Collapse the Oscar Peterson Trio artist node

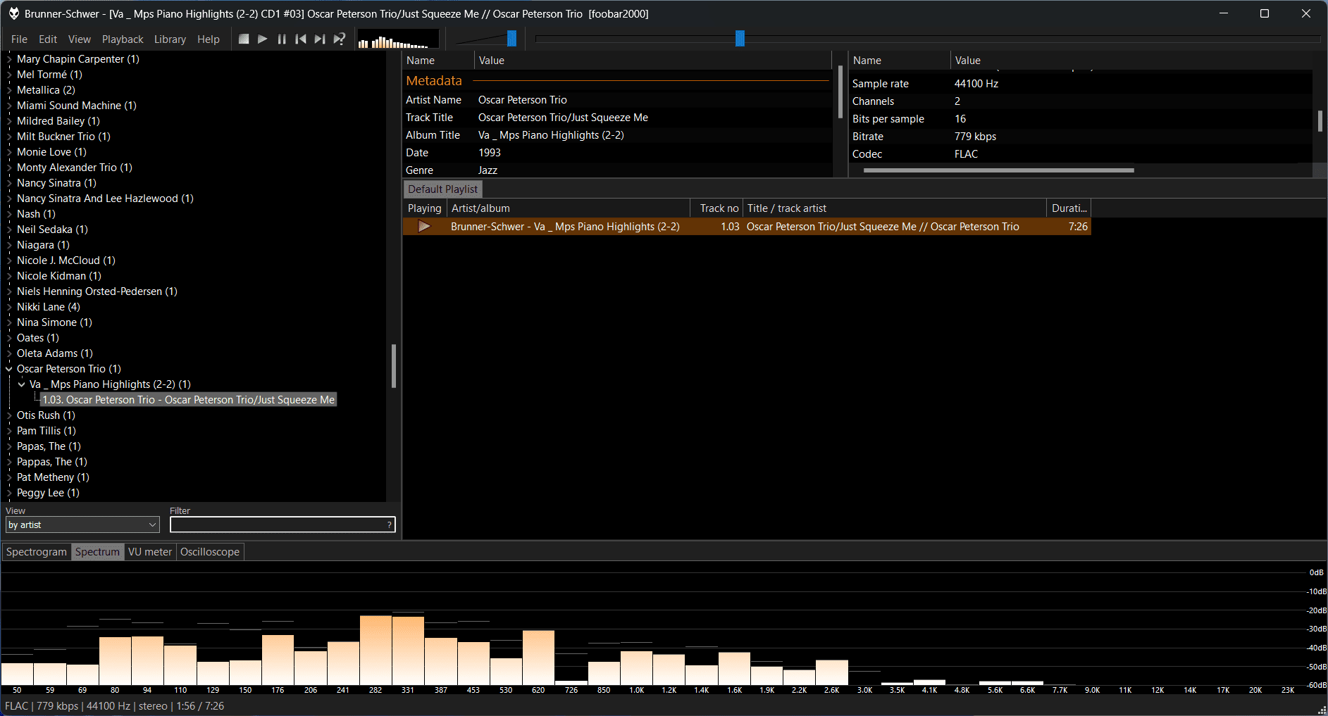[x=9, y=369]
